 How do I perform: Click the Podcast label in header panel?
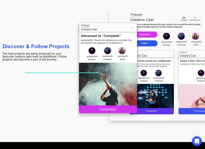click(x=136, y=15)
